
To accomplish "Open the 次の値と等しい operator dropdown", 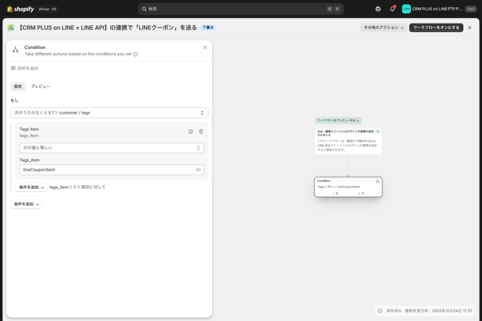I will pyautogui.click(x=111, y=148).
